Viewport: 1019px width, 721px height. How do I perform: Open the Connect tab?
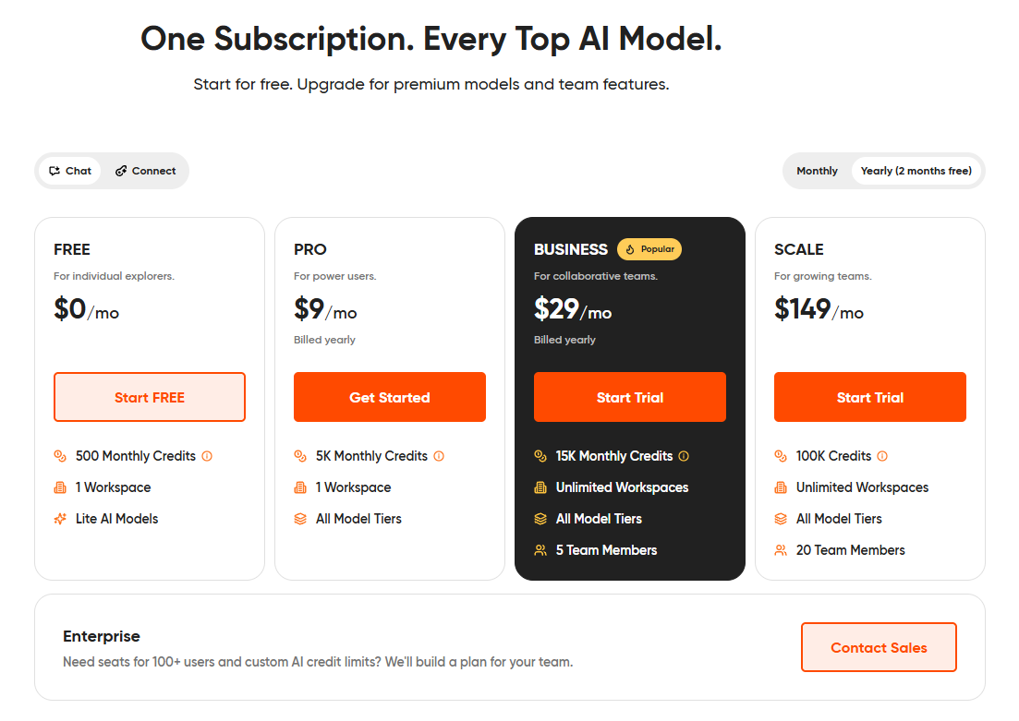click(x=145, y=171)
